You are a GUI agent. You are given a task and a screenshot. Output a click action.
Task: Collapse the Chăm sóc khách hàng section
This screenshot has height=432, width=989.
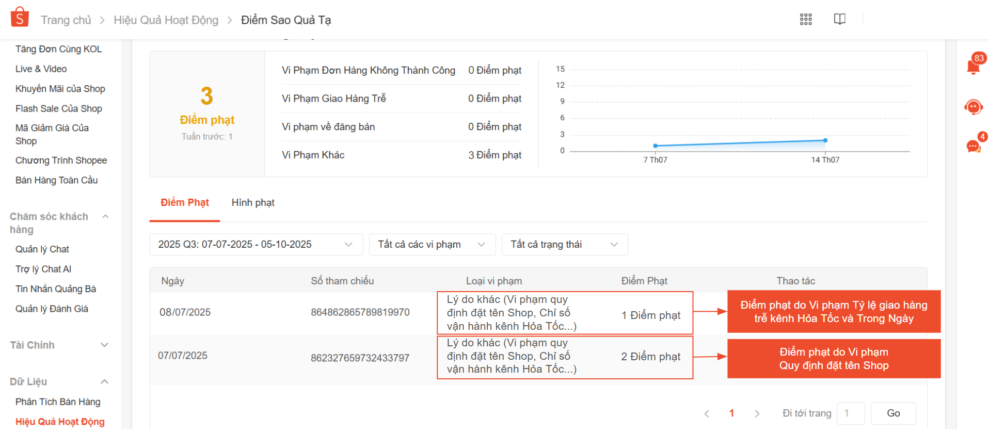click(x=105, y=217)
